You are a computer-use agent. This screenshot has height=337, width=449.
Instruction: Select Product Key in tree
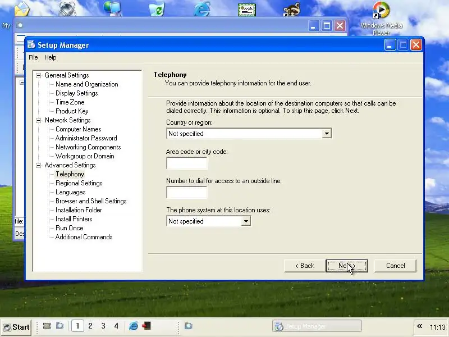(x=72, y=111)
